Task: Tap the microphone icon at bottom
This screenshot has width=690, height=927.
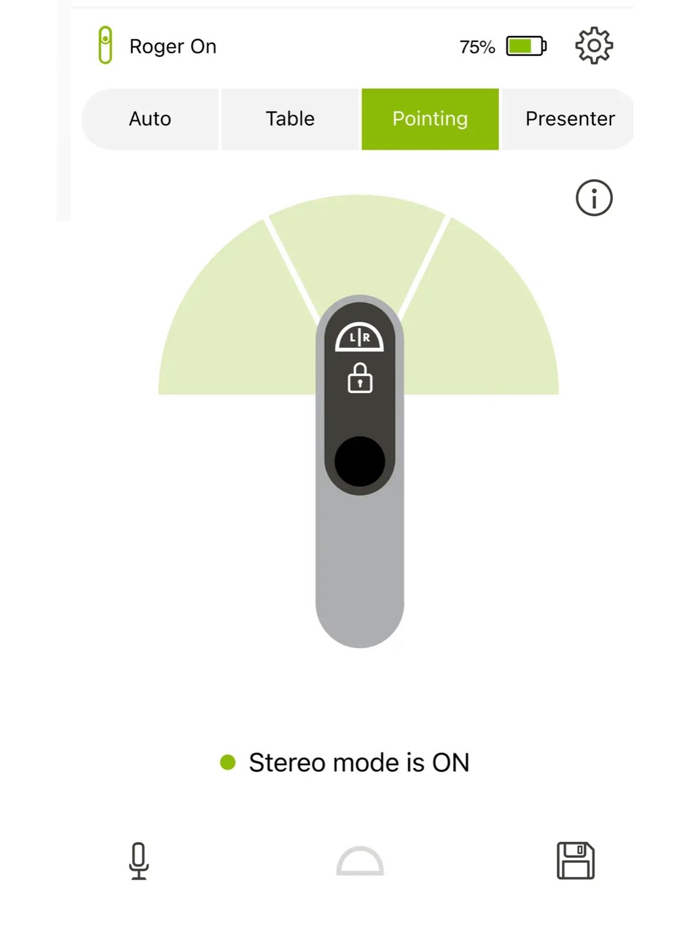Action: pyautogui.click(x=139, y=861)
